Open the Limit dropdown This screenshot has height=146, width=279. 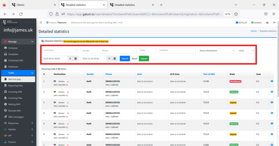click(245, 51)
